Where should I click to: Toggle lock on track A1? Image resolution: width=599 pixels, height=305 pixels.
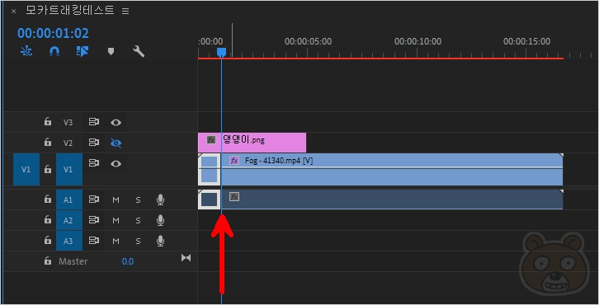[47, 199]
